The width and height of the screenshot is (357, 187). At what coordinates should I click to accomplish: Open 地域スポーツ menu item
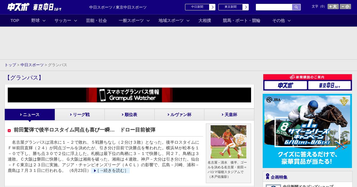tap(171, 20)
